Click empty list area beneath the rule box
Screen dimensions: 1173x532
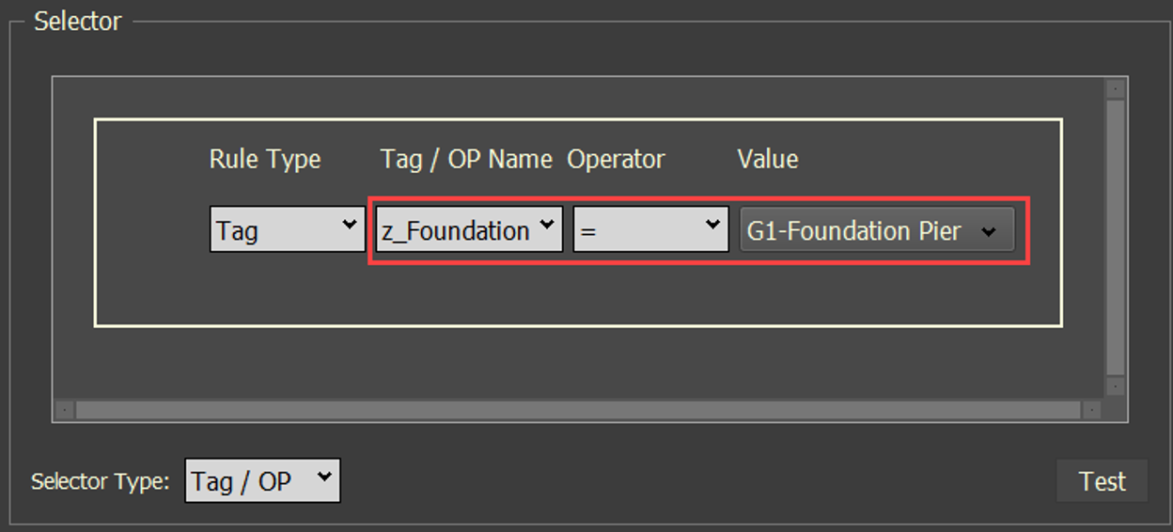pyautogui.click(x=577, y=365)
